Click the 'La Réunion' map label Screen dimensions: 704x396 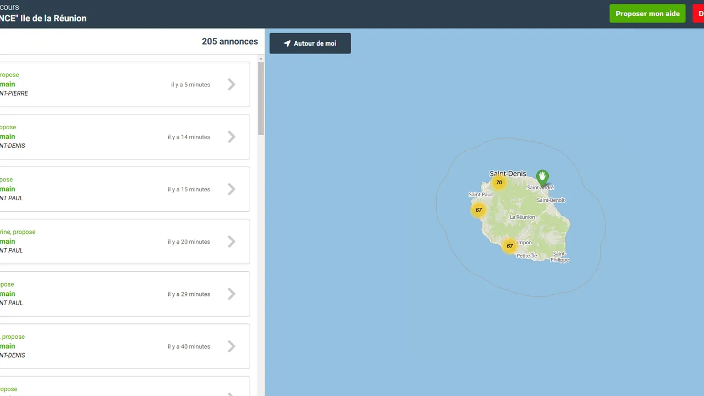pyautogui.click(x=522, y=217)
